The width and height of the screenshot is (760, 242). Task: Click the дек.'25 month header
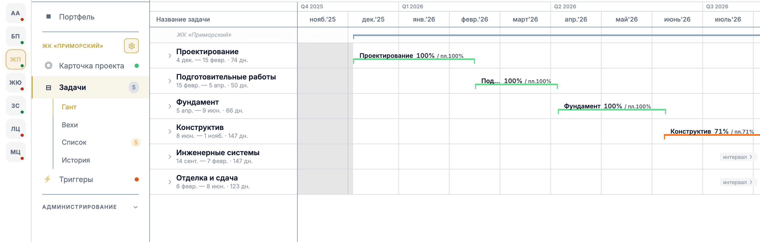point(373,19)
